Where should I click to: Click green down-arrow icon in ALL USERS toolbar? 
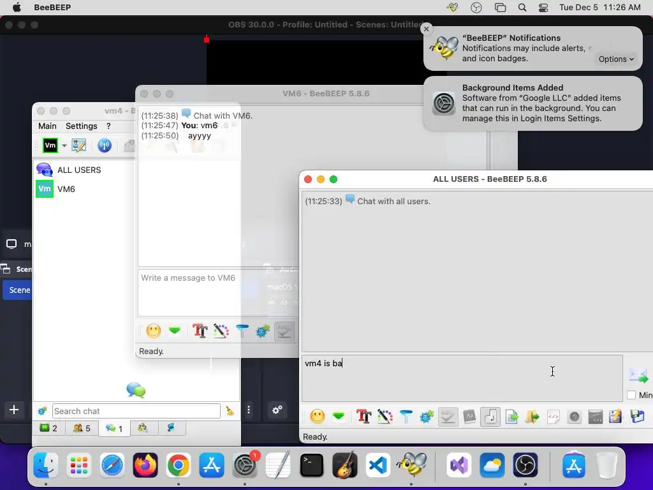click(x=339, y=416)
